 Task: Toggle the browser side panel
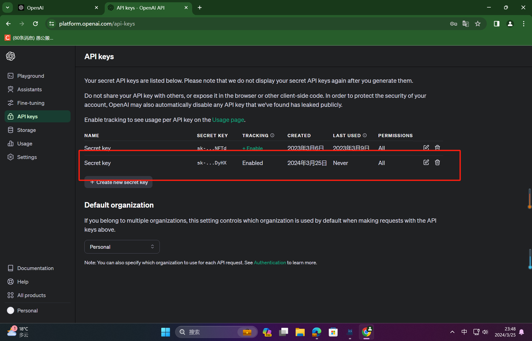496,24
